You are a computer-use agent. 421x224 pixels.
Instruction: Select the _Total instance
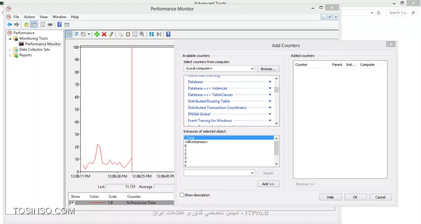[229, 138]
